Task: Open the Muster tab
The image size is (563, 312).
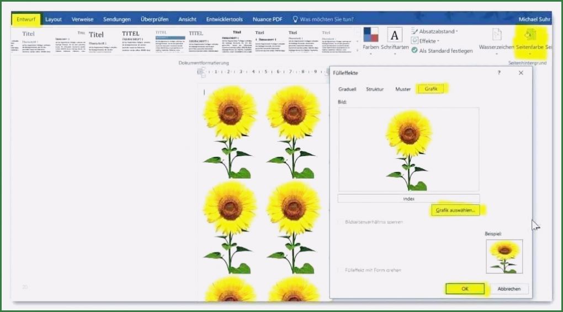Action: [403, 89]
